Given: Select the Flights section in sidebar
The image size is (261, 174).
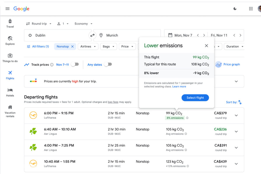Looking at the screenshot, I should click(10, 75).
